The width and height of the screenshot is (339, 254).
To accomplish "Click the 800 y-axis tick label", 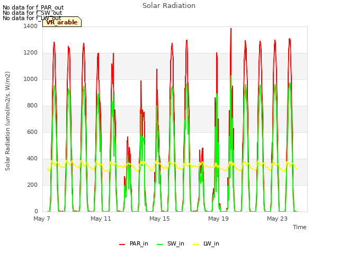I will tap(32, 106).
